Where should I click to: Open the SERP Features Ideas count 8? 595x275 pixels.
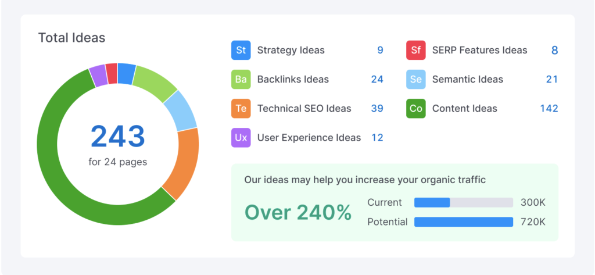click(x=555, y=50)
